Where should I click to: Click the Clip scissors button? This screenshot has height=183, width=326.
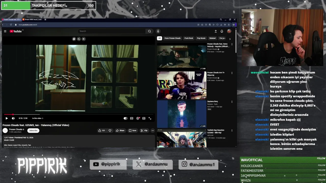(x=144, y=130)
